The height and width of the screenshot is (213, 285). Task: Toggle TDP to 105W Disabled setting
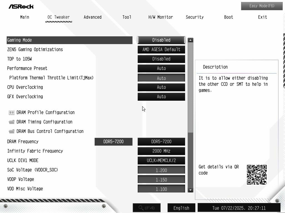(161, 59)
